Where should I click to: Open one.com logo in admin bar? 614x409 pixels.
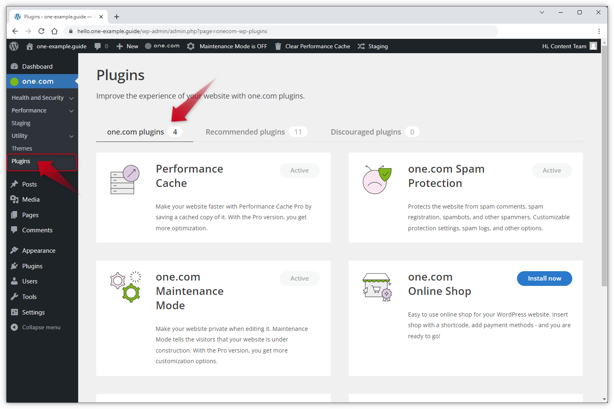162,46
